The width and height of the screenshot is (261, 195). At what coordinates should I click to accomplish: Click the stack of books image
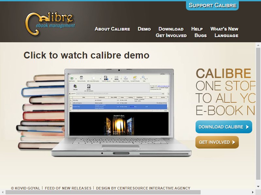coord(41,112)
